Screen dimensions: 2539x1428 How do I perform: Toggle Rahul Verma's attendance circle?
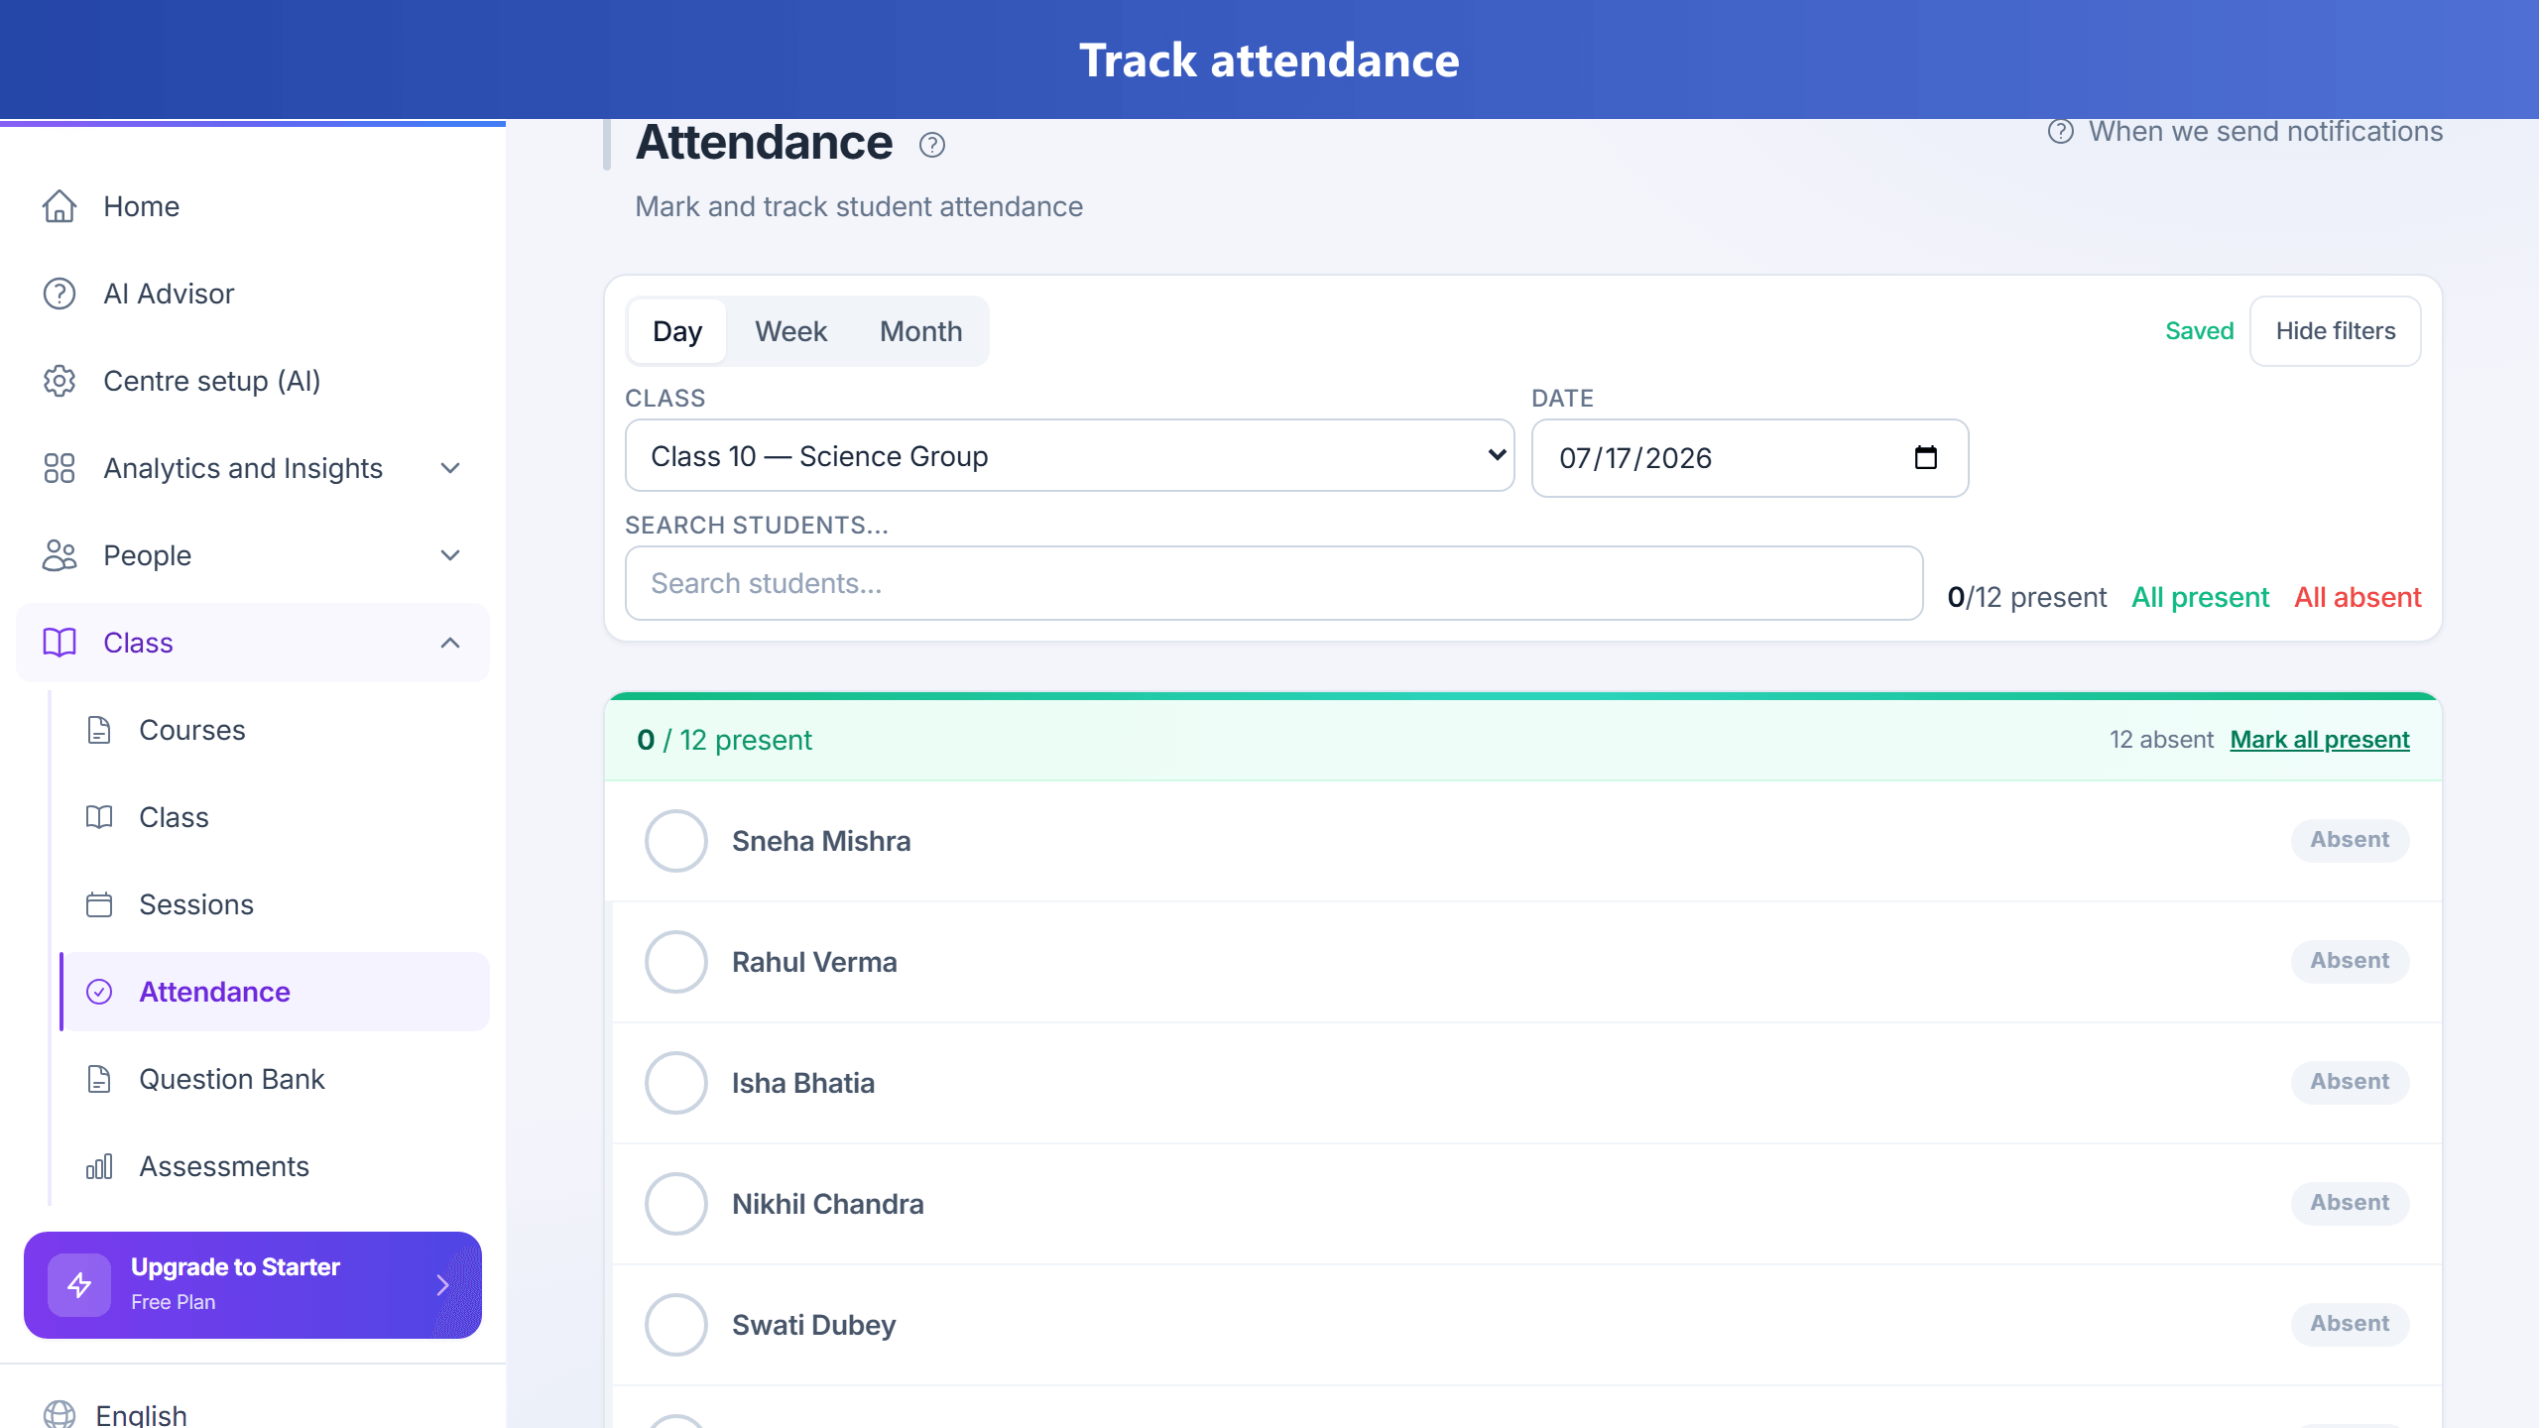[x=676, y=962]
